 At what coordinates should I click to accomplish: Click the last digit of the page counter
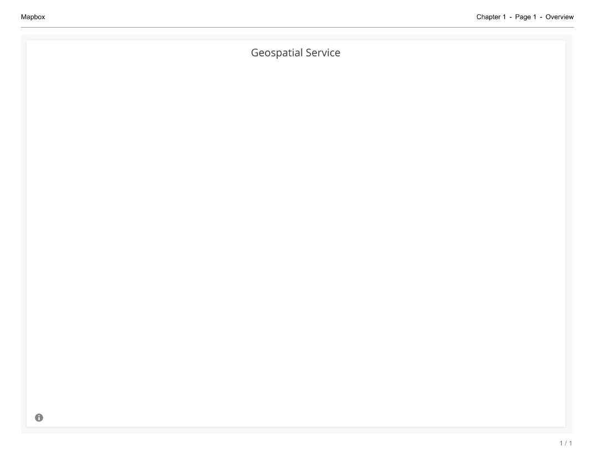571,443
